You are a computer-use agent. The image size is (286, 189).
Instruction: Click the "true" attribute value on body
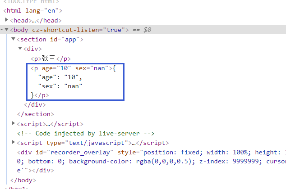click(114, 30)
